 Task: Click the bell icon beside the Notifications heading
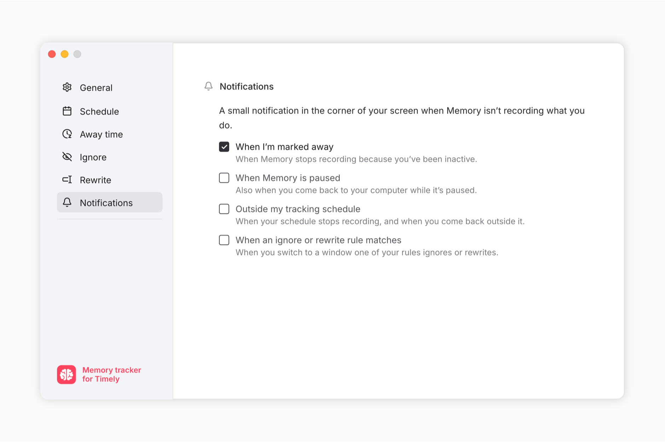pos(209,86)
